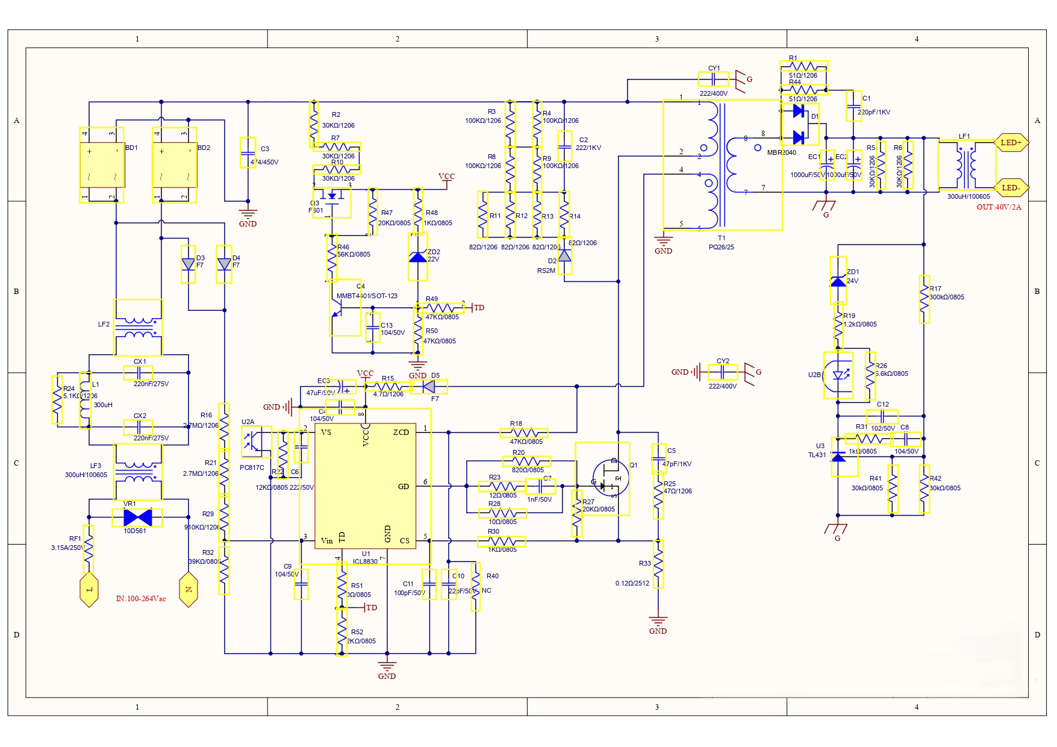Select the LF3 300uH/100605 choke
Screen dimensions: 1057x747
[x=138, y=472]
